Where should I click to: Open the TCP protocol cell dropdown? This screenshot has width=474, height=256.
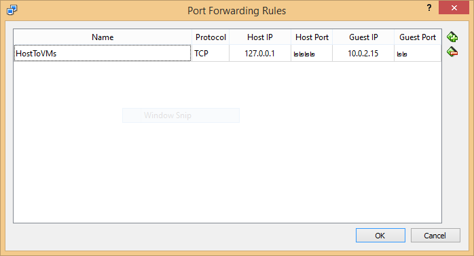click(211, 53)
